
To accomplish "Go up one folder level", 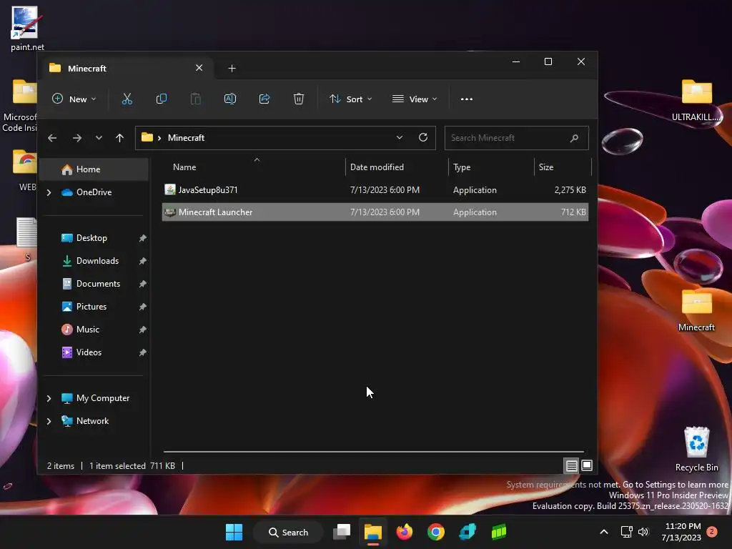I will point(119,138).
